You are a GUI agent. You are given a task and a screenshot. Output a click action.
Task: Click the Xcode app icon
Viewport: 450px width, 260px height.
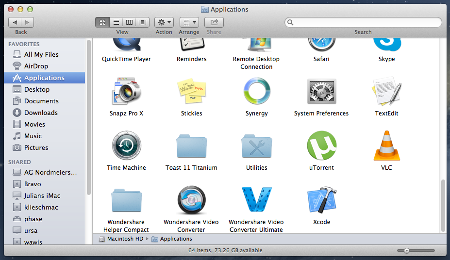click(x=321, y=200)
